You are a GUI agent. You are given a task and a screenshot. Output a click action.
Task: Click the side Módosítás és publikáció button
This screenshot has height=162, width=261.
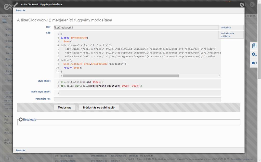(x=231, y=35)
